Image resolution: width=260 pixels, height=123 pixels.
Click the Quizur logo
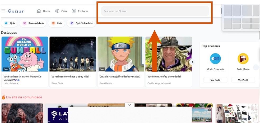[16, 11]
